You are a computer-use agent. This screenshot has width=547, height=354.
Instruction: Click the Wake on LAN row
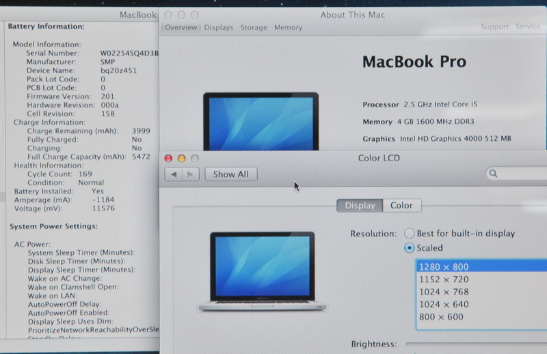tap(53, 296)
